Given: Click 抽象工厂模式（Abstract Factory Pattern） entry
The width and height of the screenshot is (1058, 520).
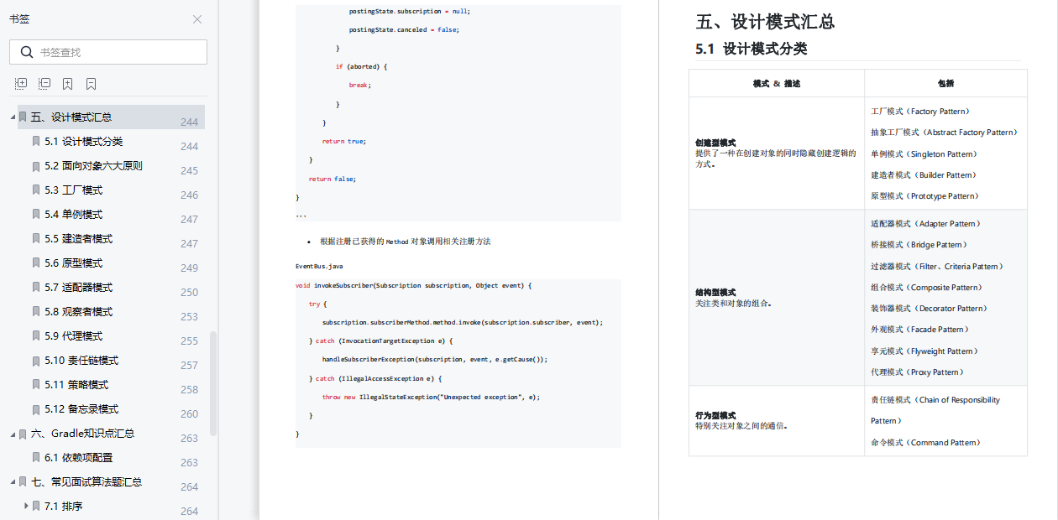Looking at the screenshot, I should pos(945,133).
